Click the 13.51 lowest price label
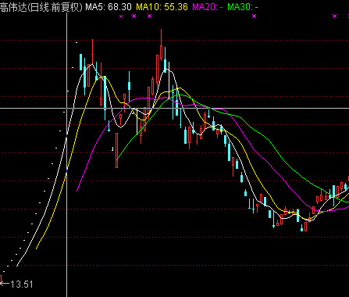The width and height of the screenshot is (349, 297). pos(22,284)
